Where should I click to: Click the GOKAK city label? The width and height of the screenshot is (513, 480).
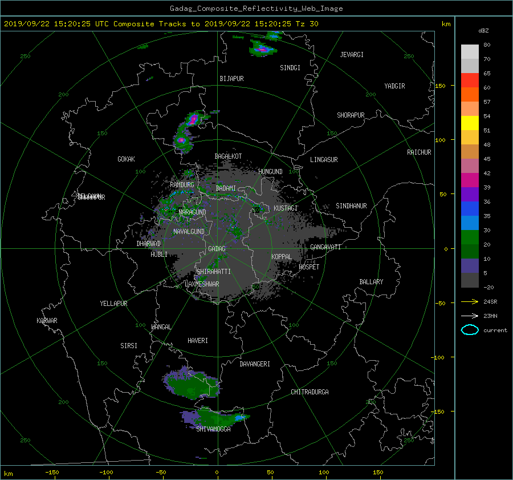pos(127,159)
